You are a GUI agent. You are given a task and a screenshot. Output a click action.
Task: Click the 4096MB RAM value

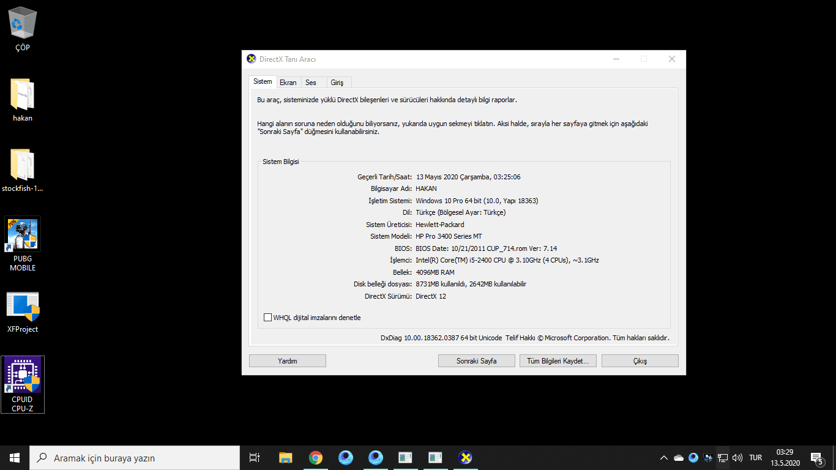tap(435, 272)
